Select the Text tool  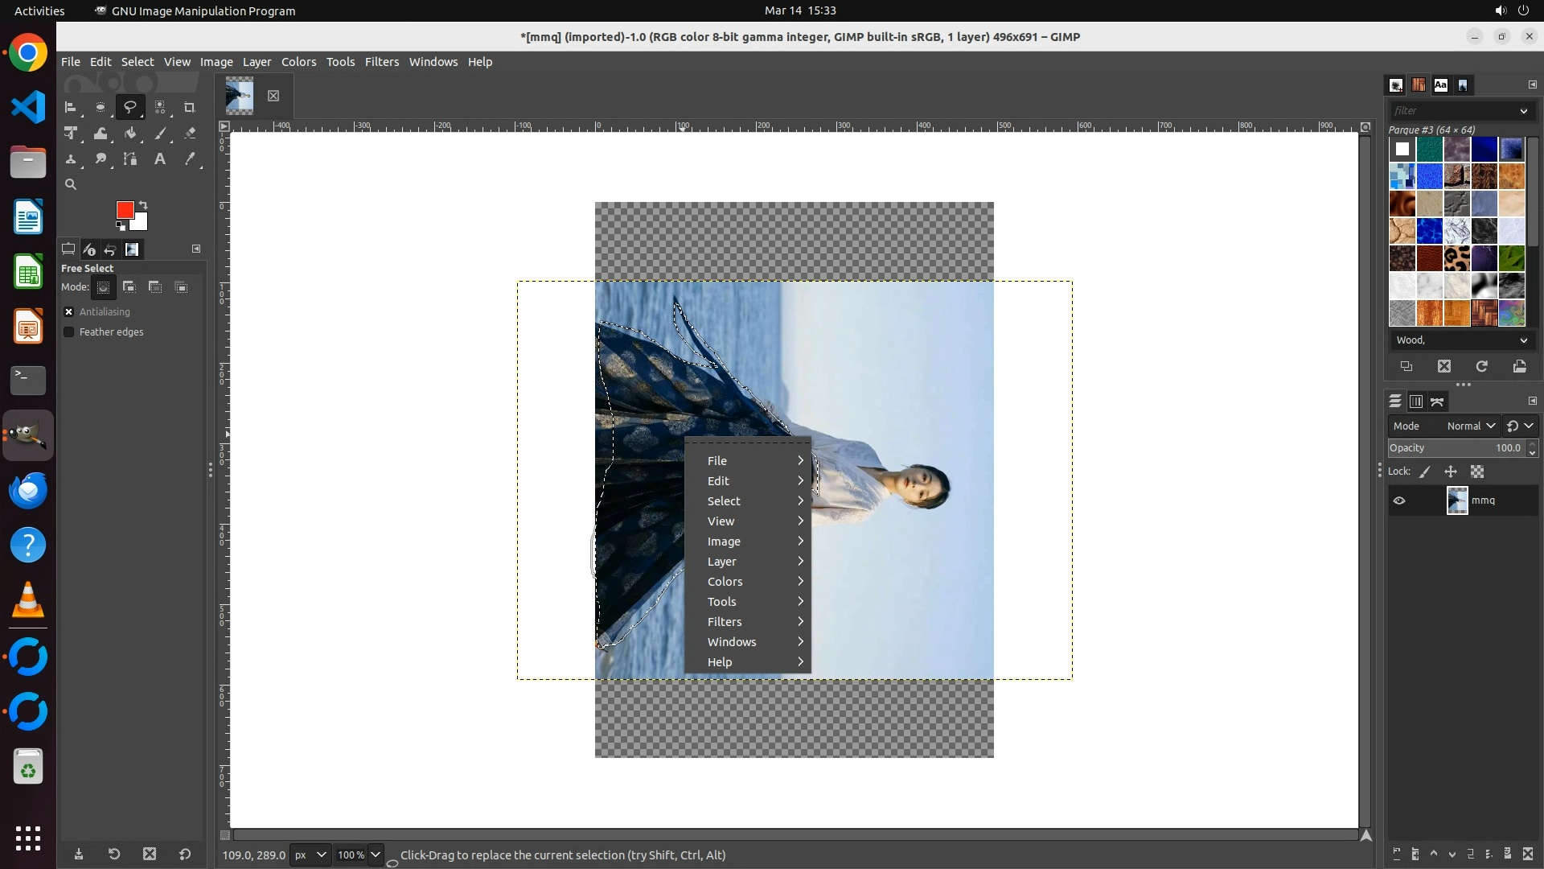tap(160, 159)
